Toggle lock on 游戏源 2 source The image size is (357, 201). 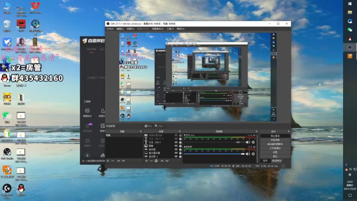click(180, 157)
